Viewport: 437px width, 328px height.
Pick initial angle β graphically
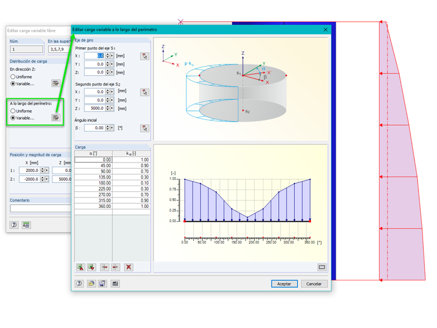point(144,128)
